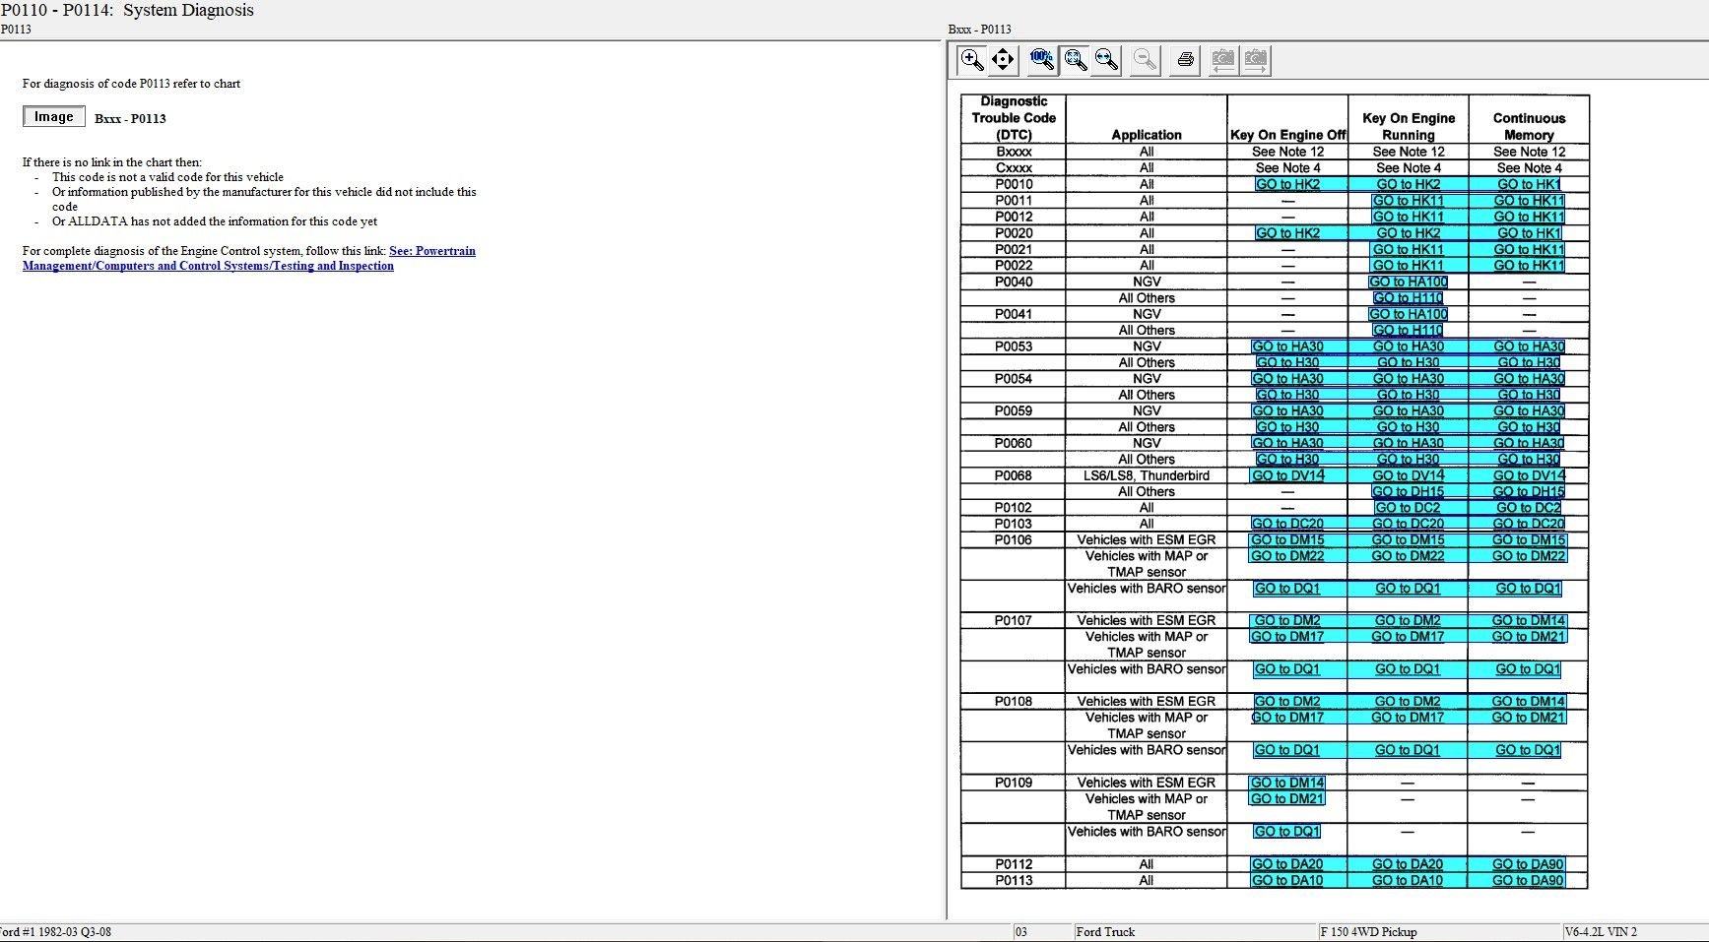Screen dimensions: 1709x942
Task: Follow GO to DA90 in P0113 Continuous Memory
Action: (1528, 881)
